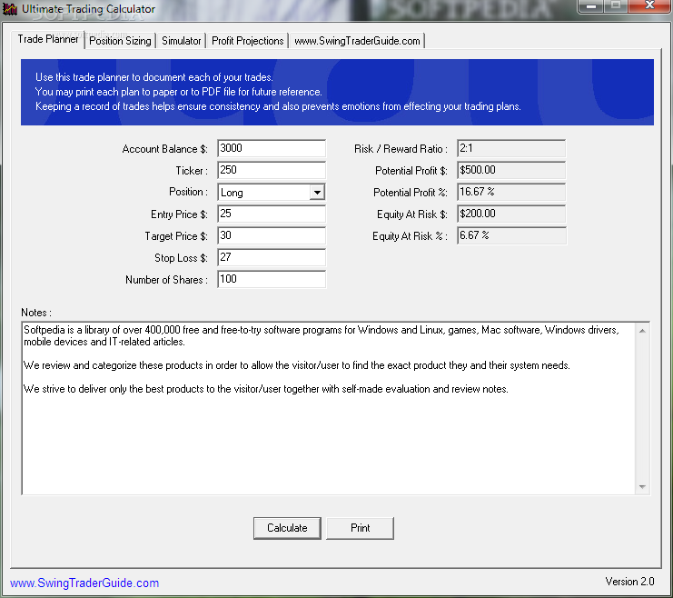This screenshot has width=673, height=598.
Task: Click the Target Price input field
Action: pos(272,235)
